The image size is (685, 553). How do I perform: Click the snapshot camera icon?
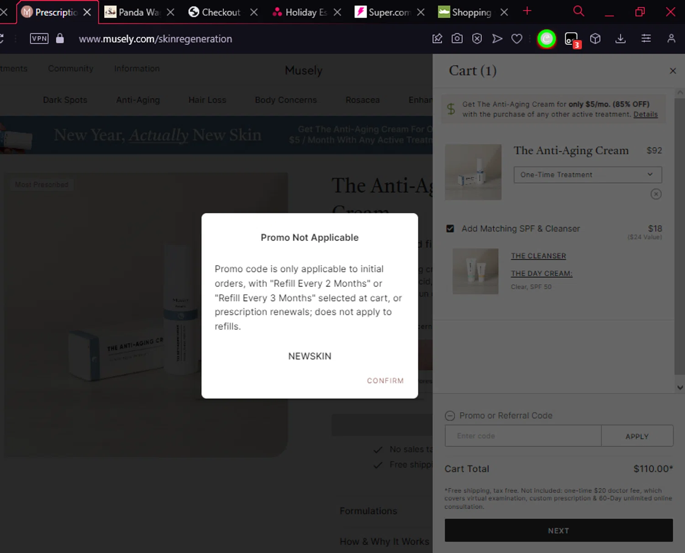click(457, 39)
